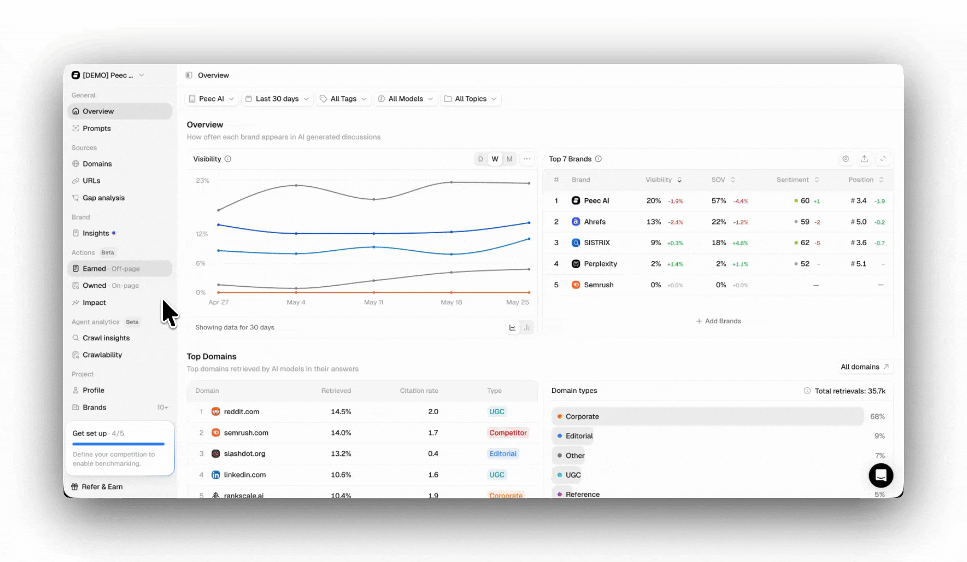Open the Top 7 Brands info icon
The width and height of the screenshot is (967, 562).
point(598,159)
